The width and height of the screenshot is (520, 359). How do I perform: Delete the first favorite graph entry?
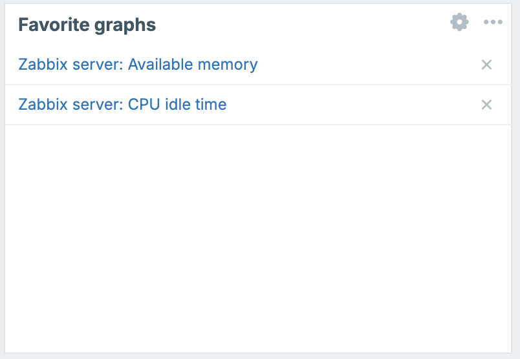tap(486, 65)
